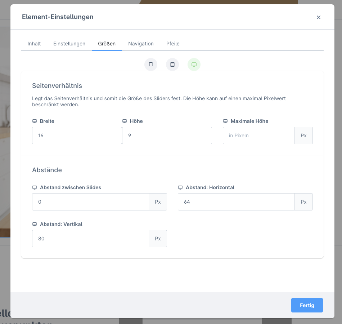Switch to the mobile device view icon

[x=151, y=65]
